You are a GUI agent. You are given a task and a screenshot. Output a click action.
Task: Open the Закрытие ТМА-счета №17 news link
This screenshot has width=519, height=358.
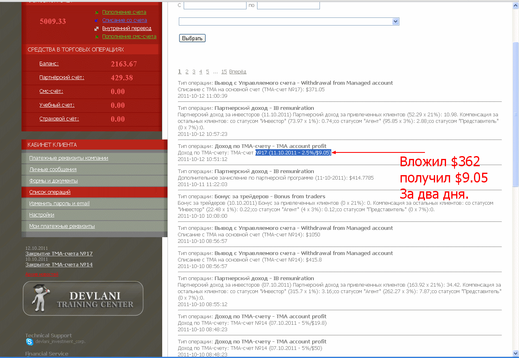point(59,254)
